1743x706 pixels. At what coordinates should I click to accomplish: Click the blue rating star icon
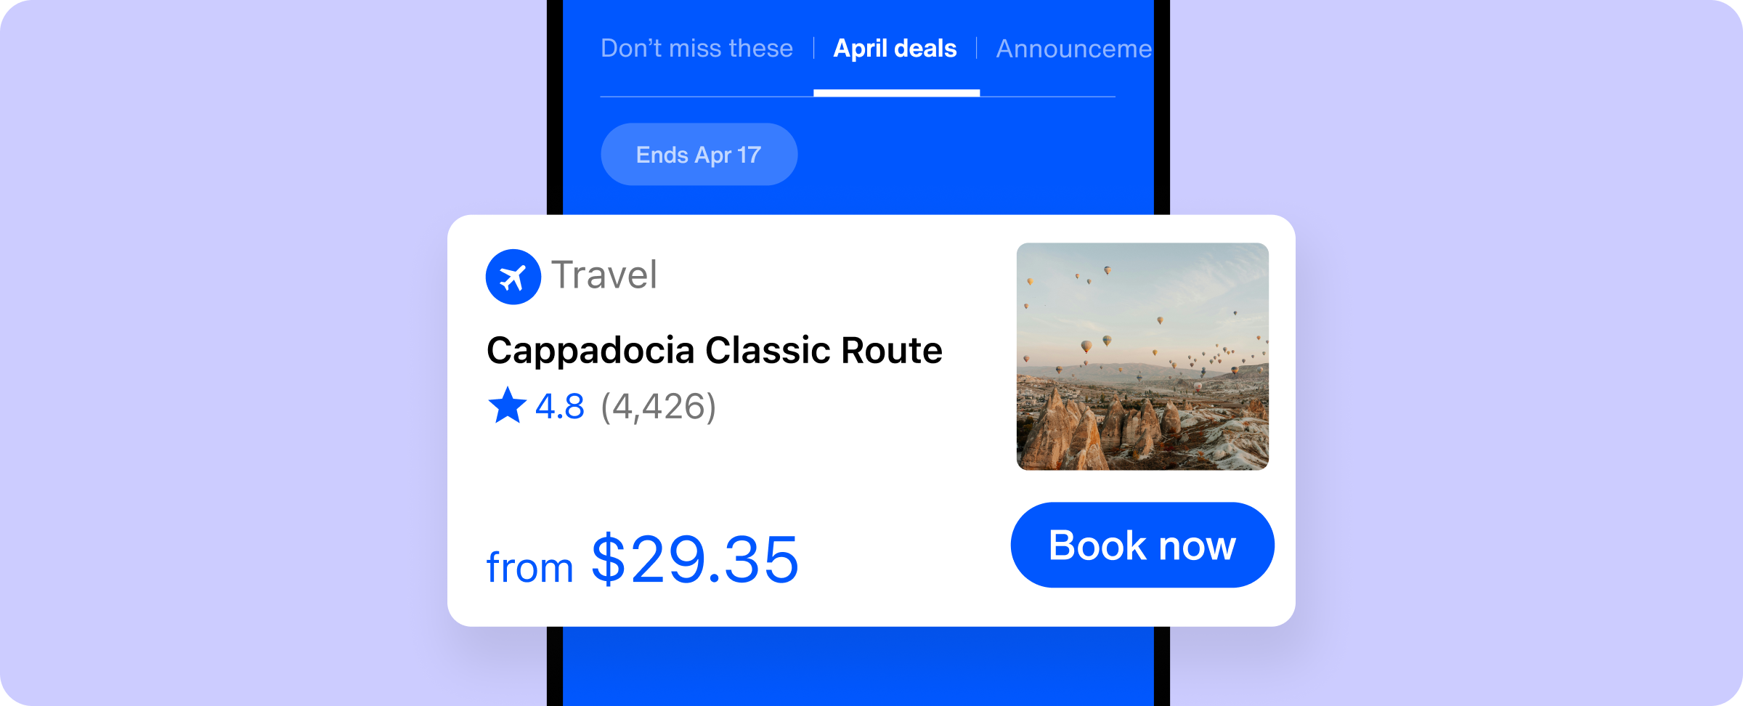pyautogui.click(x=507, y=405)
